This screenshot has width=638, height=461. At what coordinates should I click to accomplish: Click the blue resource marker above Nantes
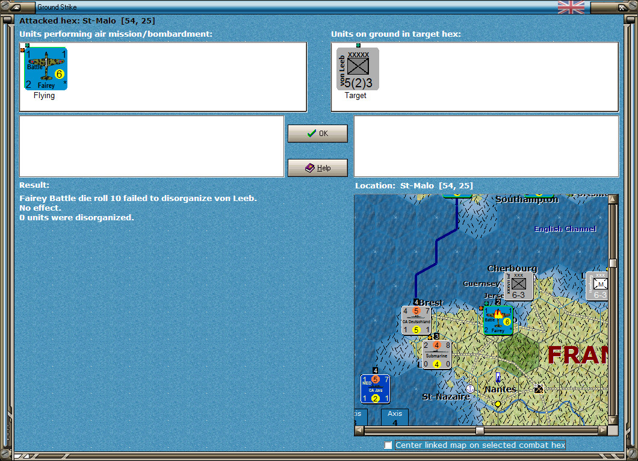498,377
